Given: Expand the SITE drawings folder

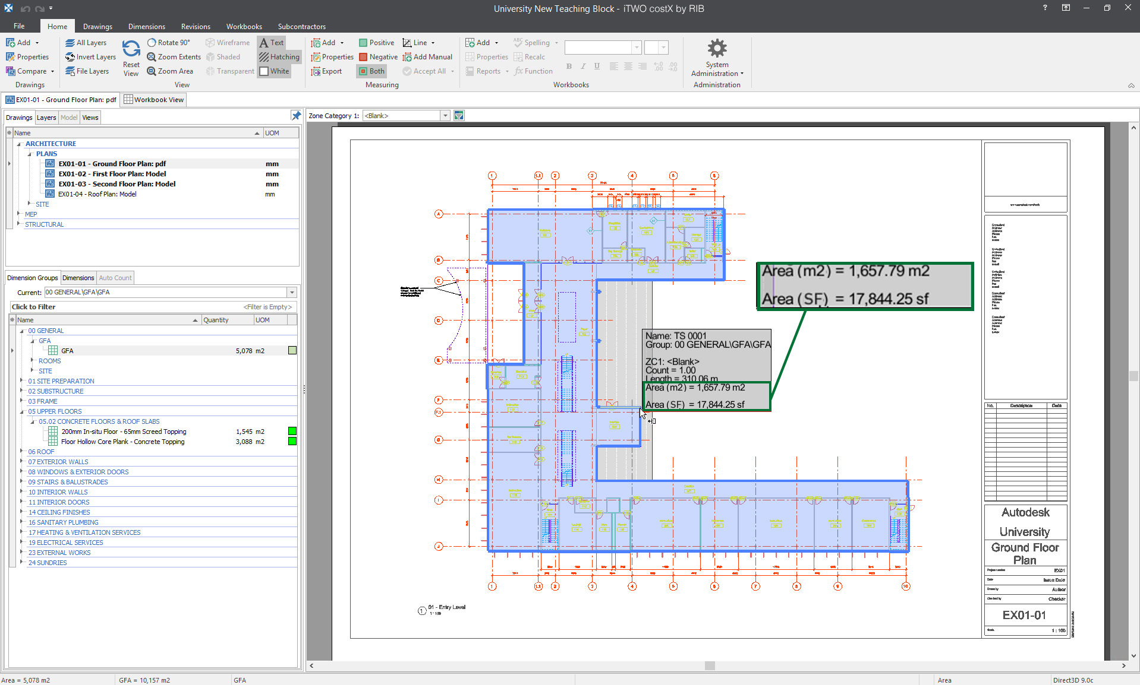Looking at the screenshot, I should [x=30, y=204].
